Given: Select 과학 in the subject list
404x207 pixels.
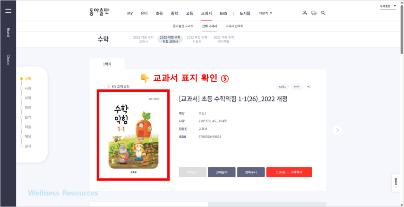Looking at the screenshot, I should coord(28,98).
